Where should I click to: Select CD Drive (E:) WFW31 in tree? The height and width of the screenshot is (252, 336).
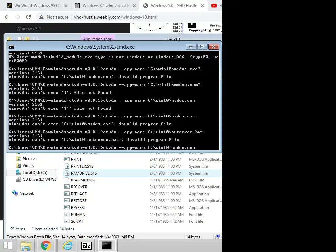[40, 179]
